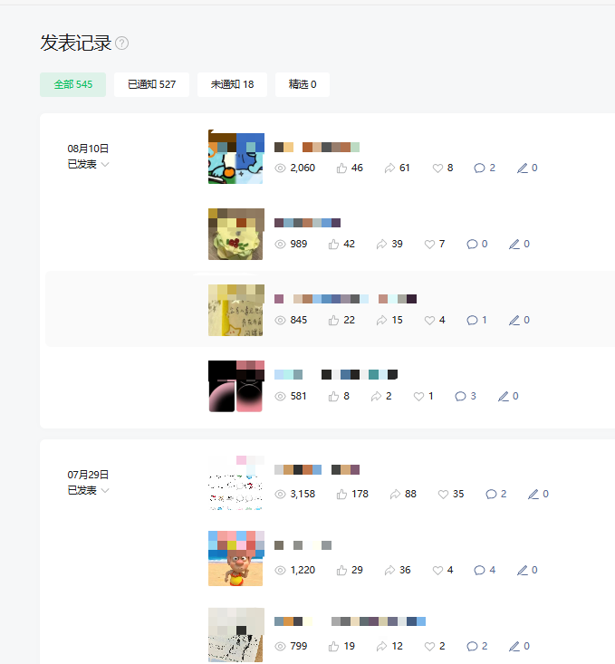Viewport: 615px width, 664px height.
Task: Click the view count eye icon showing 2,060
Action: [280, 168]
